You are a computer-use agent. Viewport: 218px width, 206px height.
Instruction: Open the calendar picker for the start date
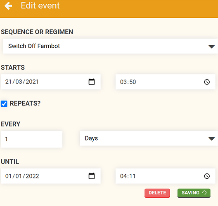tap(92, 82)
